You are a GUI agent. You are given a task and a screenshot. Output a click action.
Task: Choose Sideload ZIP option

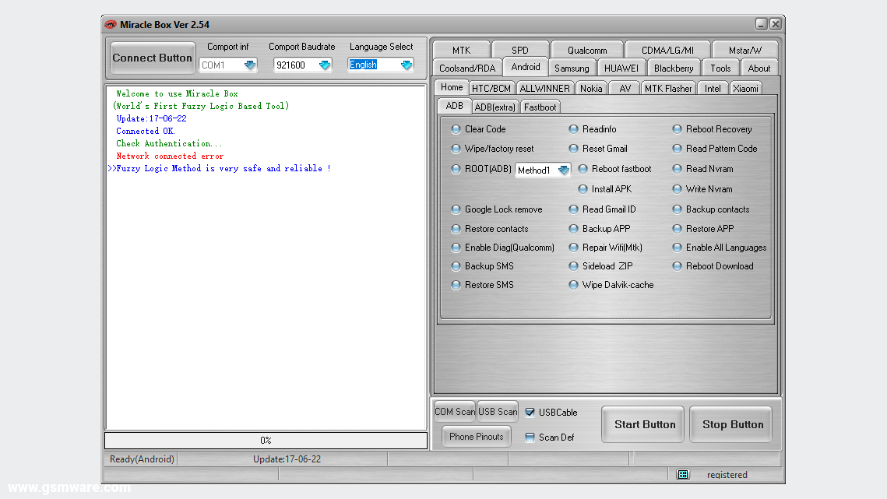point(574,266)
